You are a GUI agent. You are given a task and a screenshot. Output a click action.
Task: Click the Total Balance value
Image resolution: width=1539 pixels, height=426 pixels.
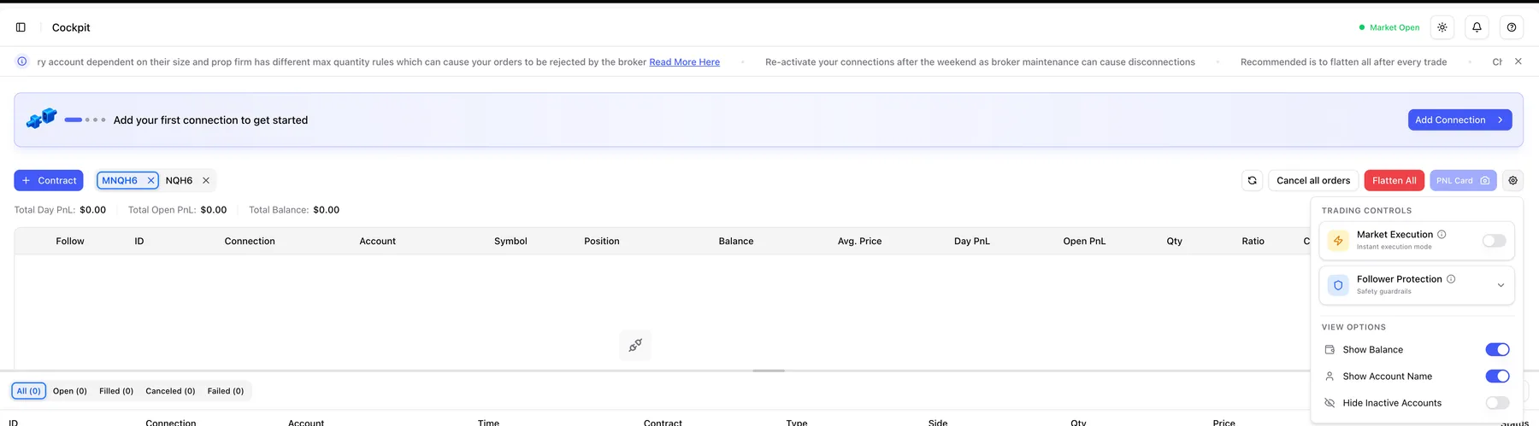click(x=327, y=209)
